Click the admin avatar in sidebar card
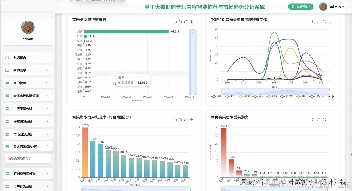This screenshot has height=191, width=352. tap(28, 27)
